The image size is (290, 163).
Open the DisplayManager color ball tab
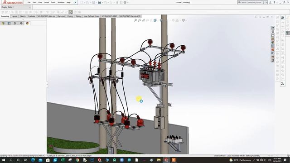(27, 23)
